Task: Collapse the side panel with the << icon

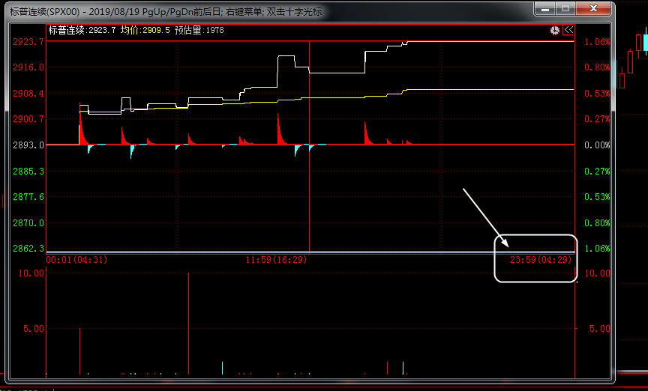Action: coord(568,30)
